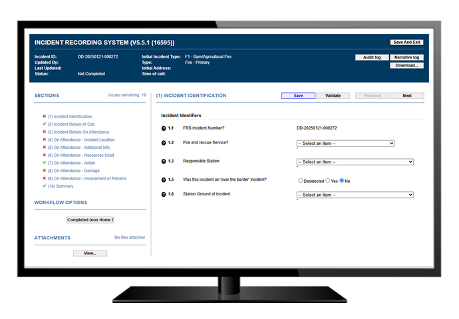
Task: Click help icon for over the border question
Action: pyautogui.click(x=164, y=180)
